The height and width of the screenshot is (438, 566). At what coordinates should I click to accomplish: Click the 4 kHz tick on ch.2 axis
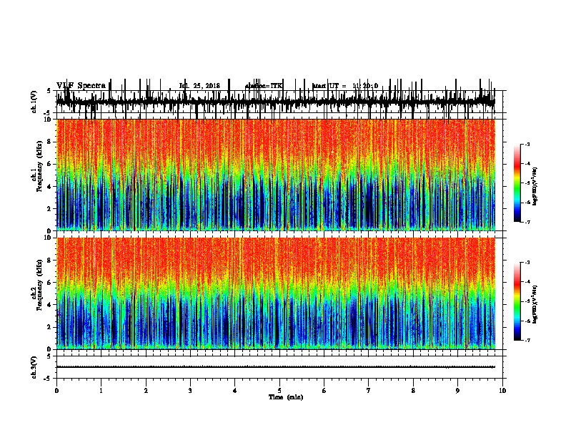(49, 305)
